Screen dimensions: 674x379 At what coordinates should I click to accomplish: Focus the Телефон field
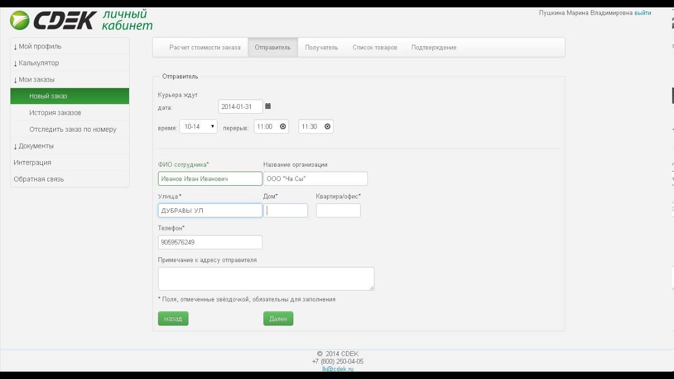(210, 242)
